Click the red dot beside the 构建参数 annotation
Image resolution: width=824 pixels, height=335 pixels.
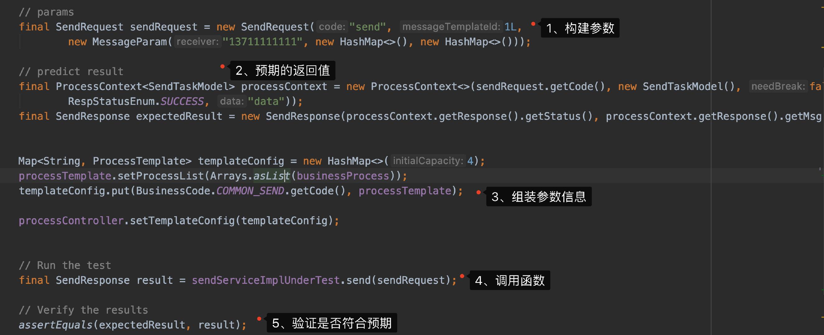533,24
